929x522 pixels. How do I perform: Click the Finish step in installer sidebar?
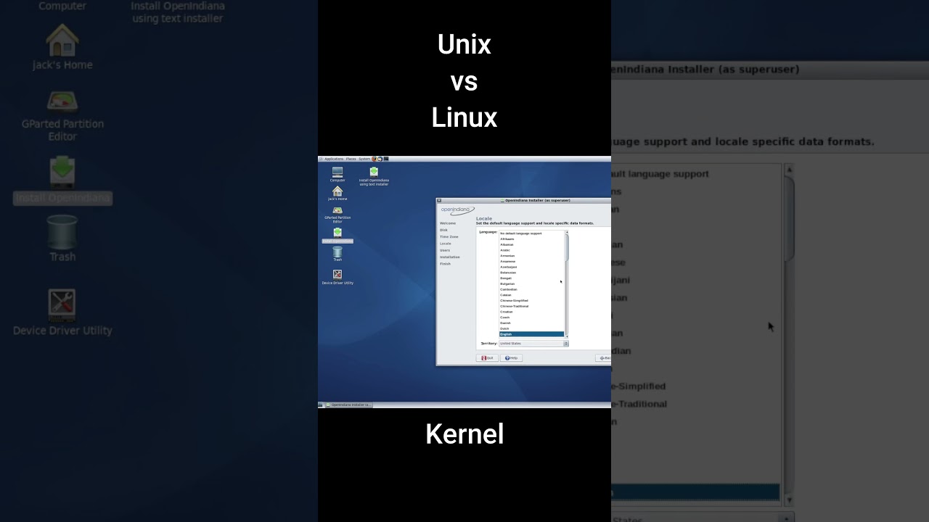pos(445,264)
